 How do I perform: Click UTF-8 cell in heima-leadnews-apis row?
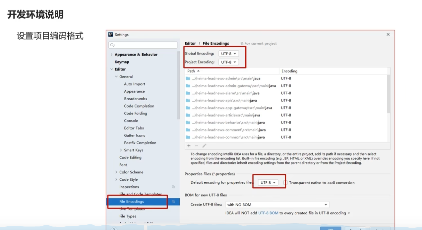286,100
